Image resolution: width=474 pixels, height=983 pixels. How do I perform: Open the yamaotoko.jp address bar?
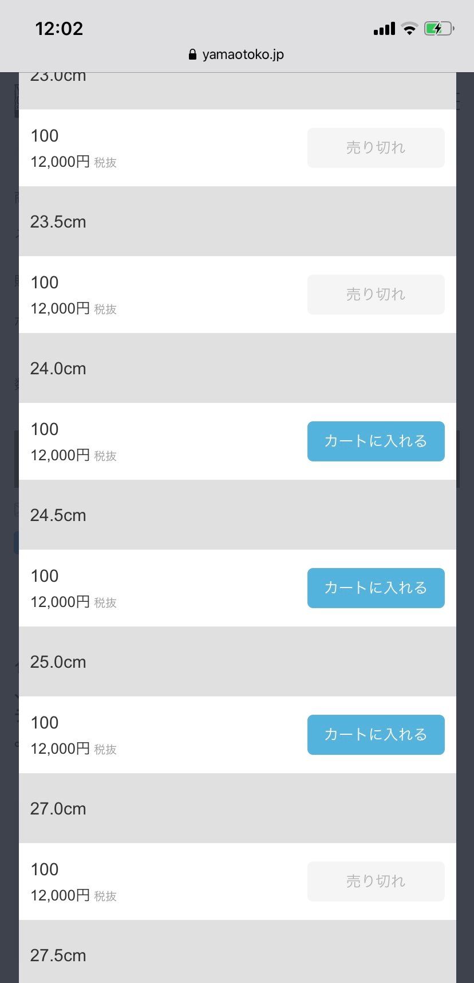237,54
